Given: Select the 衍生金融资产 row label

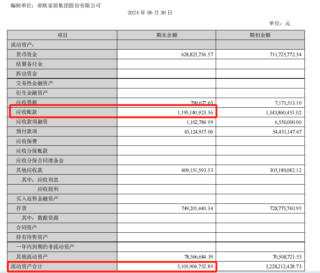Looking at the screenshot, I should click(x=32, y=93).
